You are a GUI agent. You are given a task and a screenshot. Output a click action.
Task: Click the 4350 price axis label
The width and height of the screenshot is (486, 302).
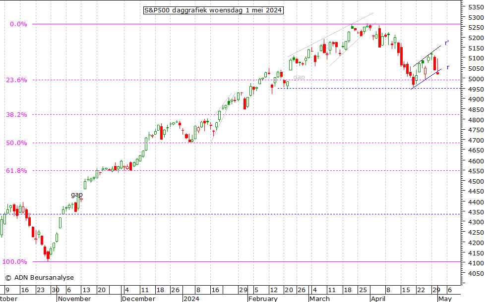tap(476, 212)
